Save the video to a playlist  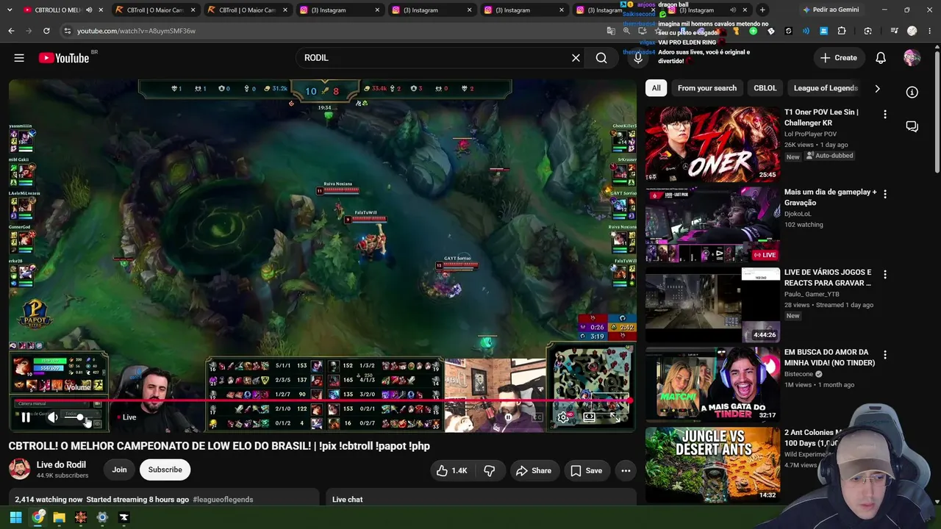click(x=587, y=470)
